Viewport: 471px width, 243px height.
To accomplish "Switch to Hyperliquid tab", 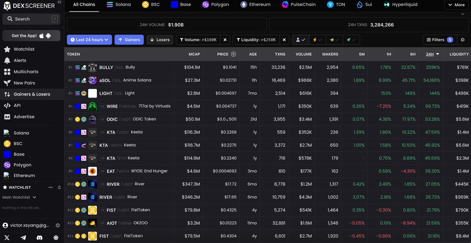I will [401, 4].
